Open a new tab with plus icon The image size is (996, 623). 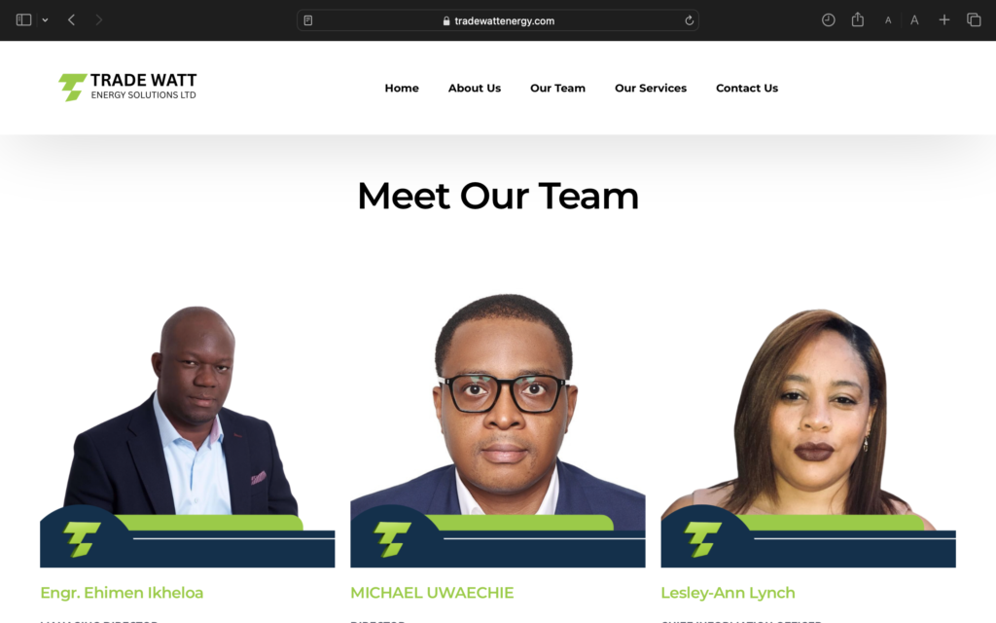[x=944, y=20]
